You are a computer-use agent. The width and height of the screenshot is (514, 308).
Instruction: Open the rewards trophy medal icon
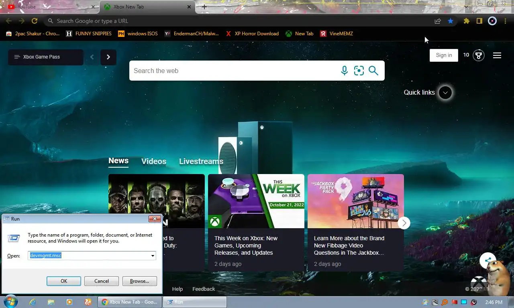[x=478, y=55]
